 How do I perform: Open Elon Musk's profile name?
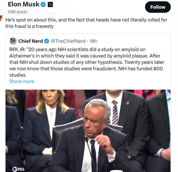[x=24, y=4]
